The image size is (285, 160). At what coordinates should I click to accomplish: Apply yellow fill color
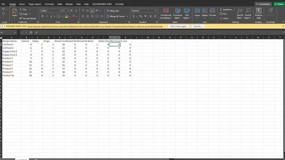point(66,16)
